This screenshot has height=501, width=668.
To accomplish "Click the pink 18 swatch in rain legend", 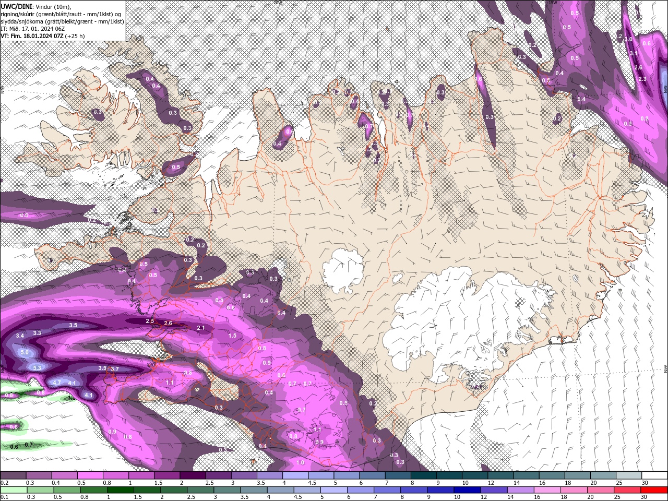I will [574, 490].
